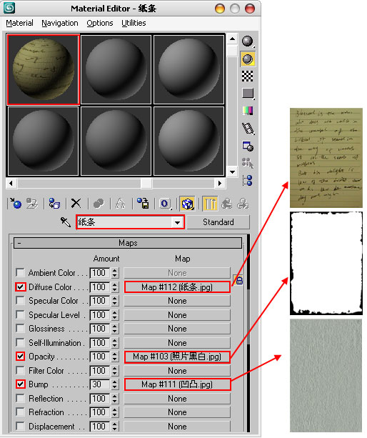Adjust the Diffuse Color amount spinner

[x=115, y=287]
